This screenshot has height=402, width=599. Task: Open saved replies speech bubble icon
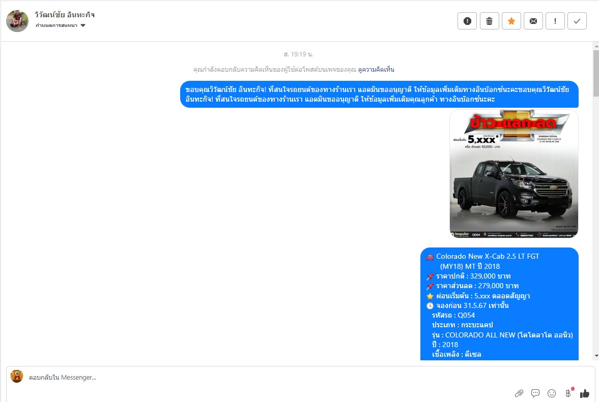pos(535,393)
